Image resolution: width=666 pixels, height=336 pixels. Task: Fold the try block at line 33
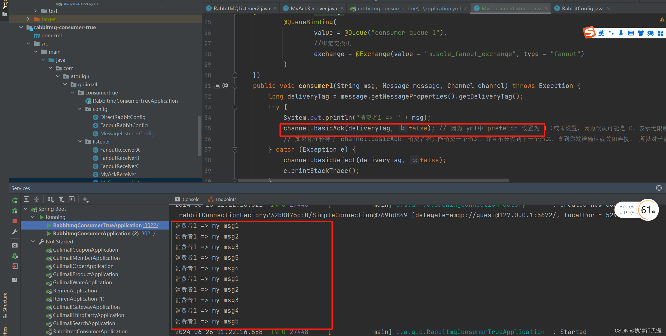[x=235, y=107]
